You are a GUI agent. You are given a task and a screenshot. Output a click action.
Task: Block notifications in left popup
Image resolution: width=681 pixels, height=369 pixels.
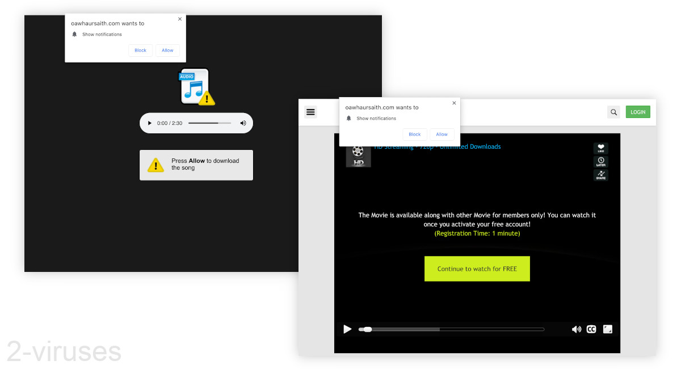point(140,51)
